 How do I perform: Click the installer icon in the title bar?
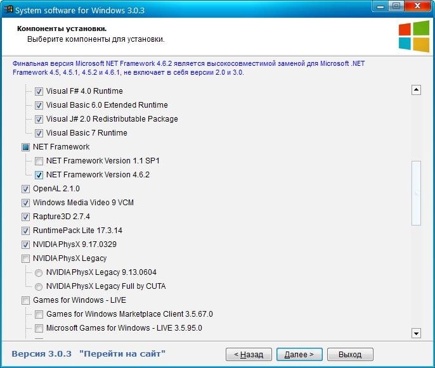coord(9,10)
